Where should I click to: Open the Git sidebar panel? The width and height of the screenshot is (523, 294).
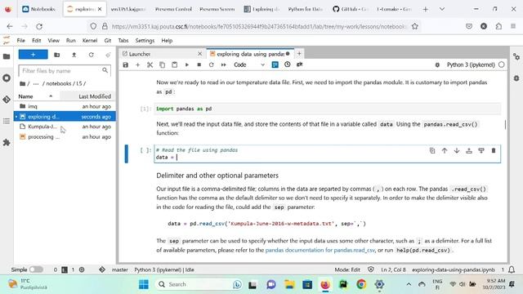[7, 100]
